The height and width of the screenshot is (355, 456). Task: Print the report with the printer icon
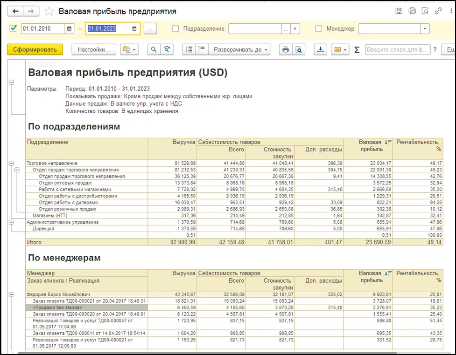point(286,49)
